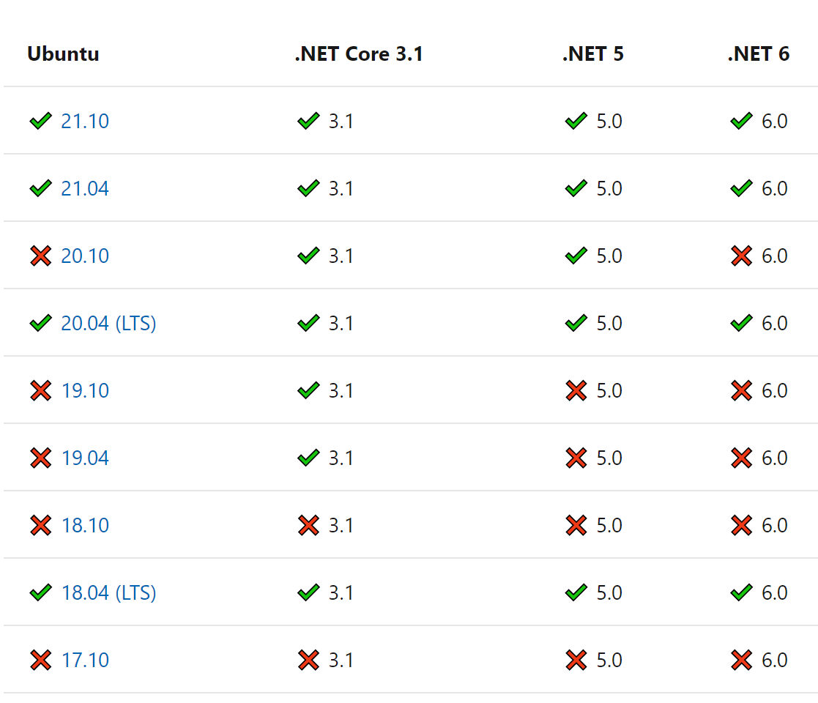Click .NET Core 3.1 red cross in 17.10 row

pos(308,661)
